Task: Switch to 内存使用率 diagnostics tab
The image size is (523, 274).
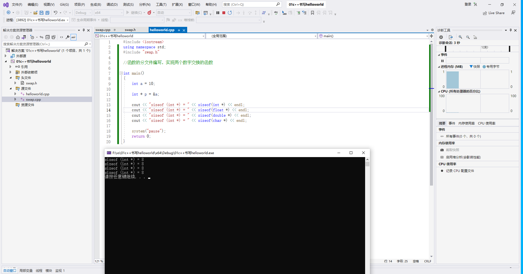Action: pyautogui.click(x=467, y=123)
